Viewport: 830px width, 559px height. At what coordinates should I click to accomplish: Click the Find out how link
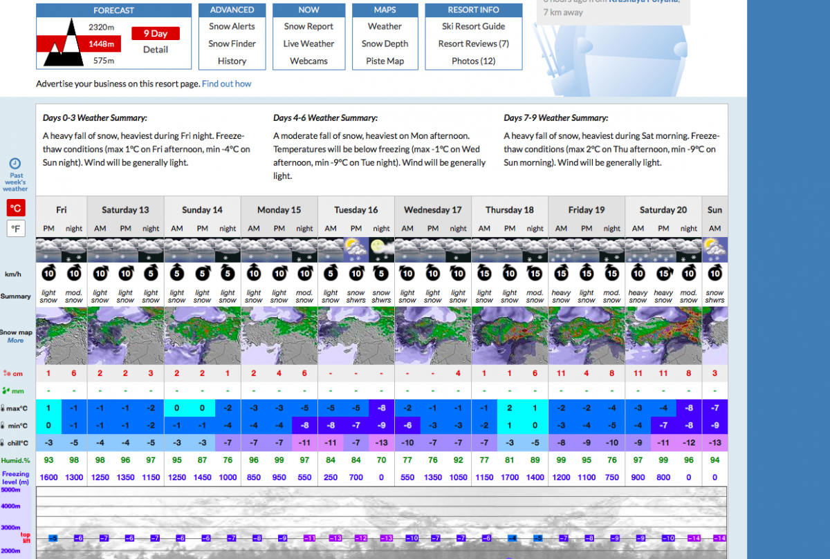(226, 84)
